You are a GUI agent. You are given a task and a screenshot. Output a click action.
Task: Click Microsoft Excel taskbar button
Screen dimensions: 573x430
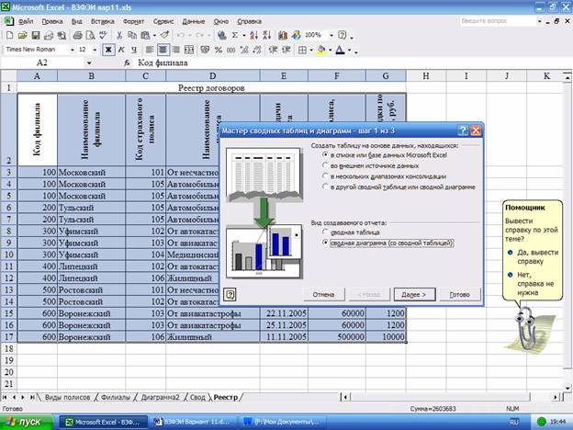point(104,422)
